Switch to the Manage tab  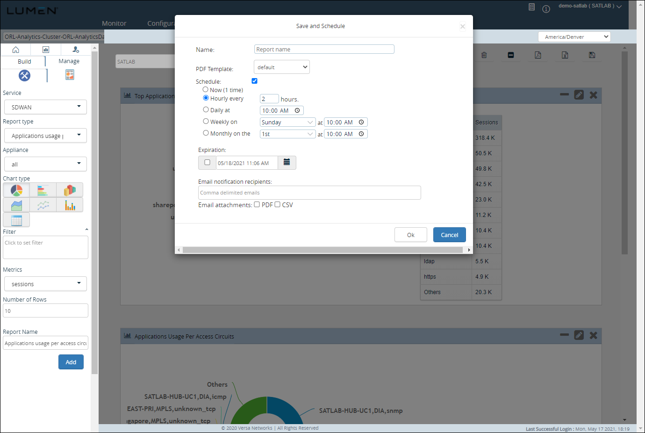click(x=69, y=61)
